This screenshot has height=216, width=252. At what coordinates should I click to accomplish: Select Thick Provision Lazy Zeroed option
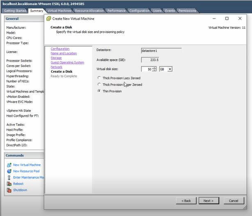click(99, 78)
